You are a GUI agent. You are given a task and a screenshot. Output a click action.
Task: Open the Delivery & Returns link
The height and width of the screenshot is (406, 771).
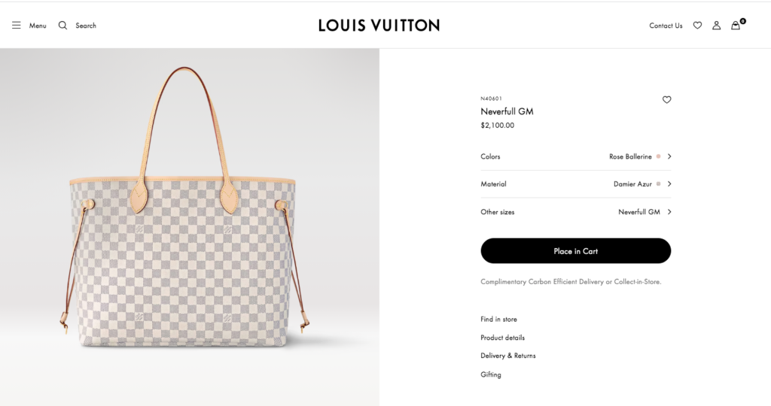click(x=508, y=356)
